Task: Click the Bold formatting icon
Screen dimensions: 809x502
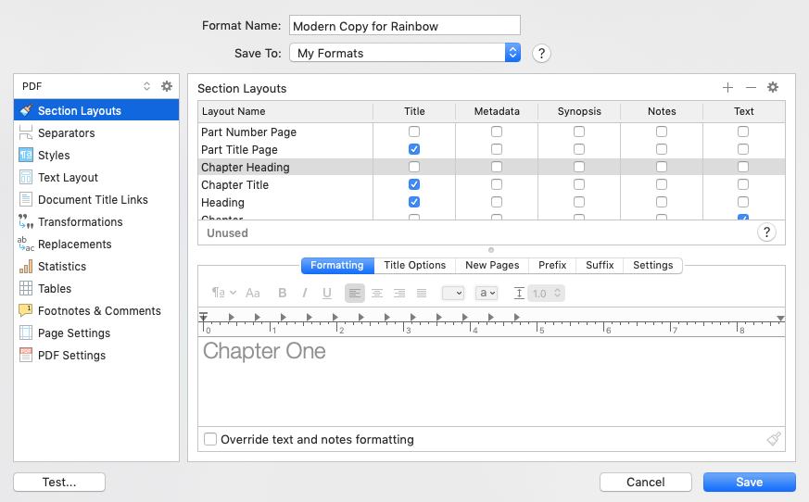Action: 283,293
